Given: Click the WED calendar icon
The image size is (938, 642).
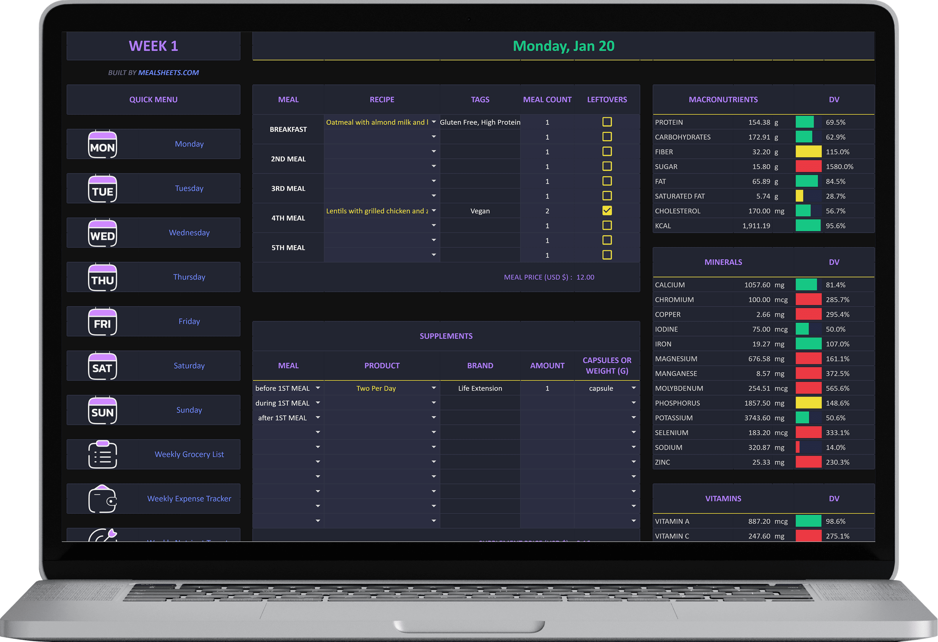Looking at the screenshot, I should (x=103, y=233).
